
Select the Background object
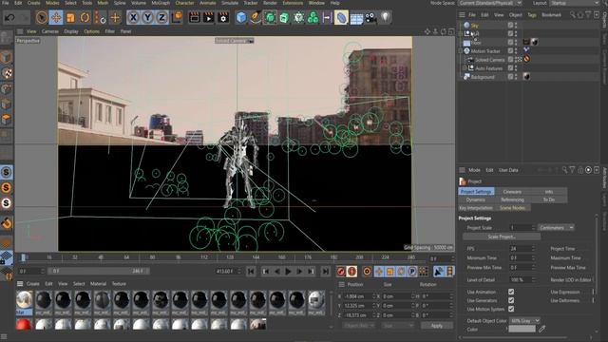click(483, 77)
